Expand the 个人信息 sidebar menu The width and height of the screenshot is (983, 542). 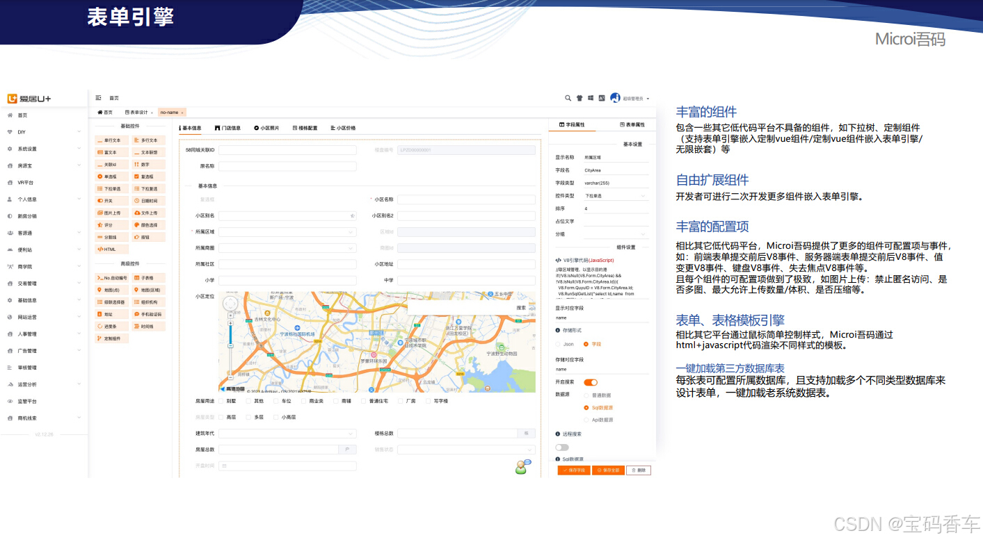coord(44,199)
